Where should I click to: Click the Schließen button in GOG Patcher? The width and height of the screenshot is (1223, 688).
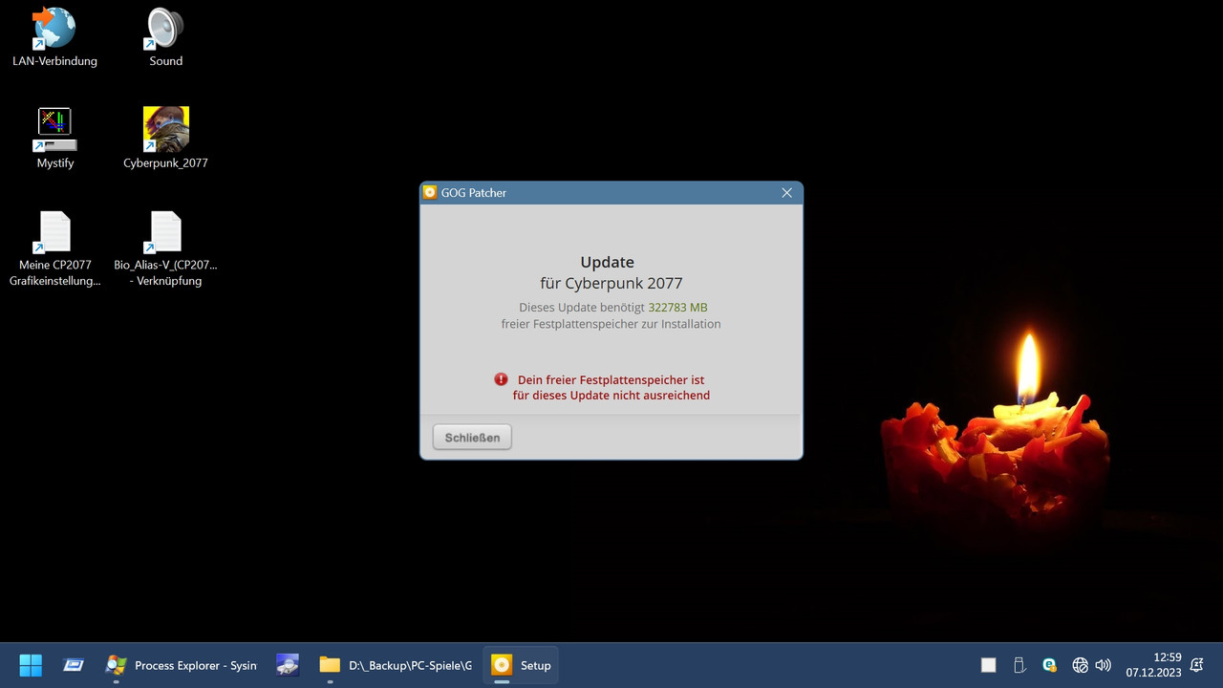(x=472, y=438)
